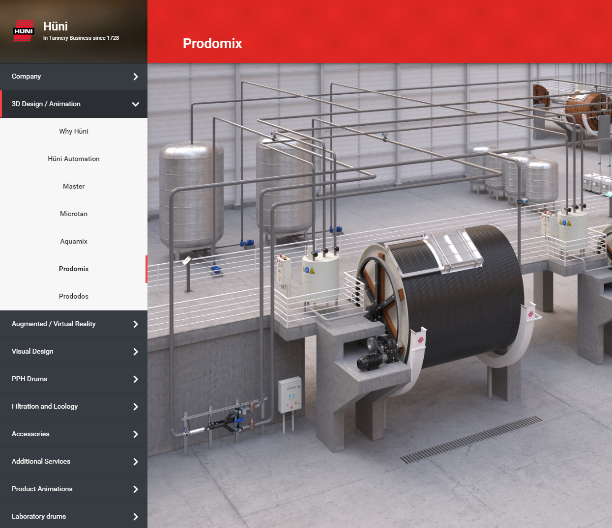
Task: Expand the Laboratory drums chevron
Action: [136, 517]
